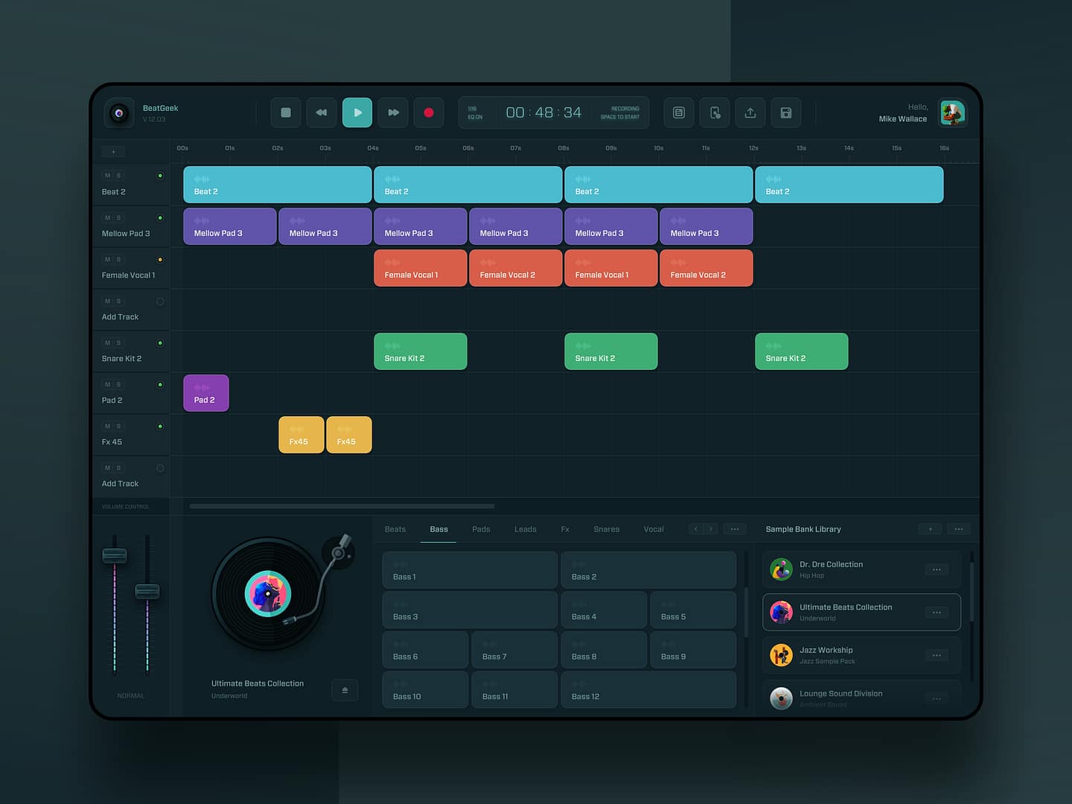Open the save icon in the top toolbar

pos(785,112)
